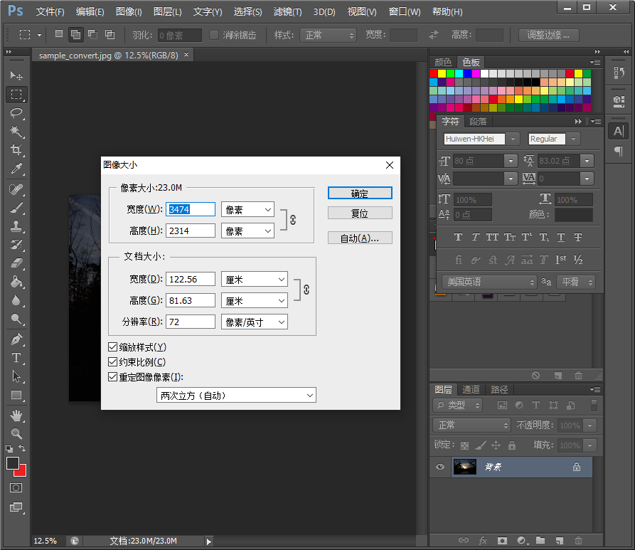Viewport: 635px width, 550px height.
Task: Click the 确定 button
Action: 360,193
